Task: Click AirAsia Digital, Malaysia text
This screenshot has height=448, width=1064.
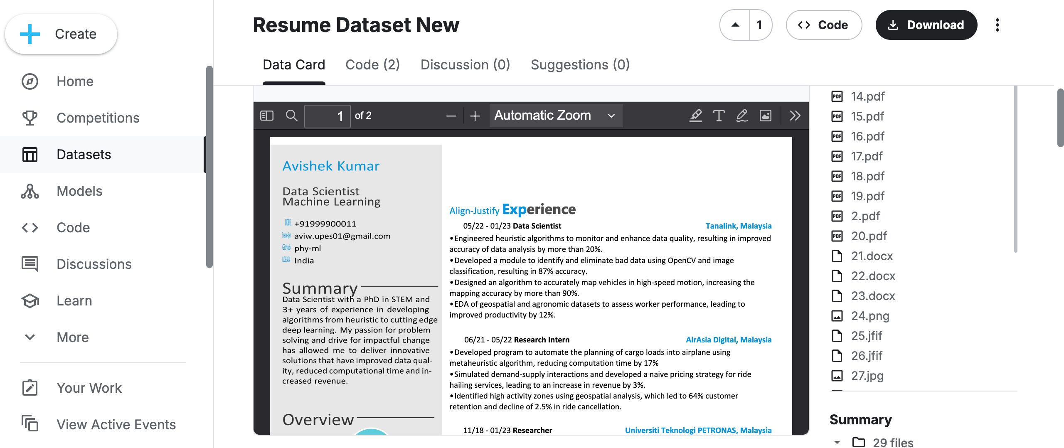Action: point(729,340)
